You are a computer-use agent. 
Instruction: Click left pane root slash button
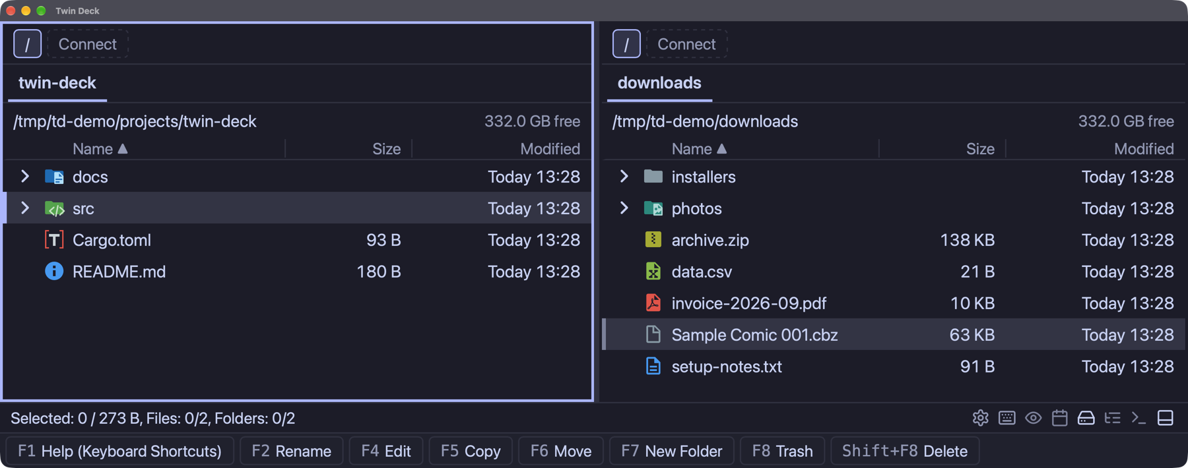27,44
